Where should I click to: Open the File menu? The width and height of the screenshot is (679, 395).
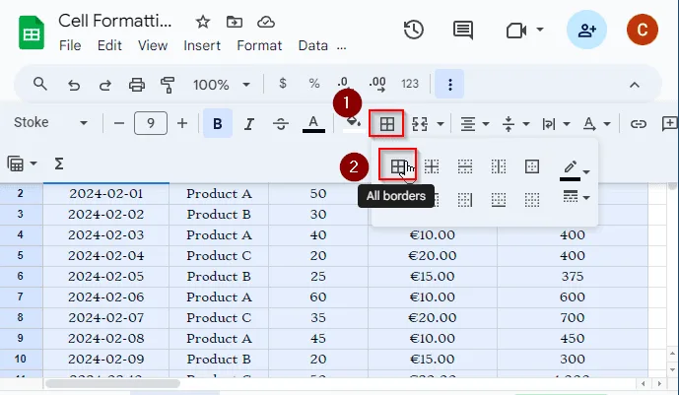pyautogui.click(x=70, y=45)
